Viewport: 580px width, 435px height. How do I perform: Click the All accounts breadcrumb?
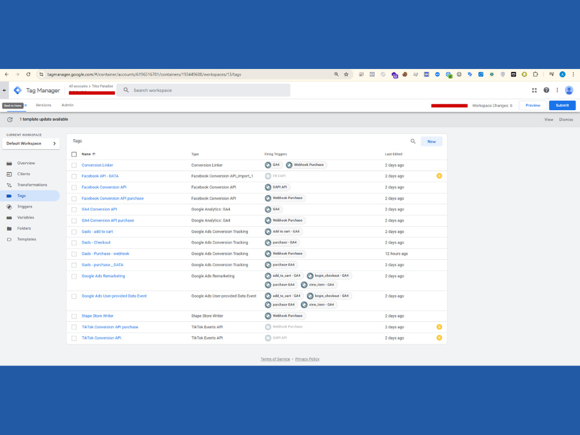pos(78,86)
